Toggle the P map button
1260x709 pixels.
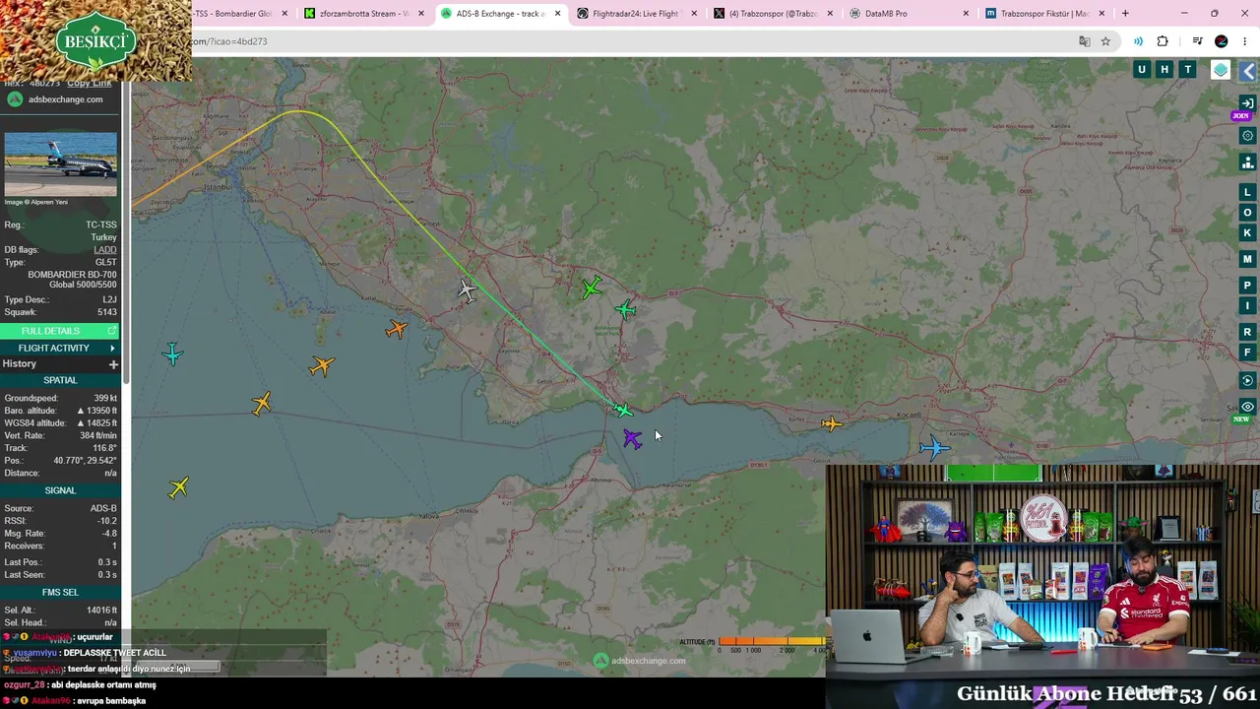pyautogui.click(x=1248, y=286)
